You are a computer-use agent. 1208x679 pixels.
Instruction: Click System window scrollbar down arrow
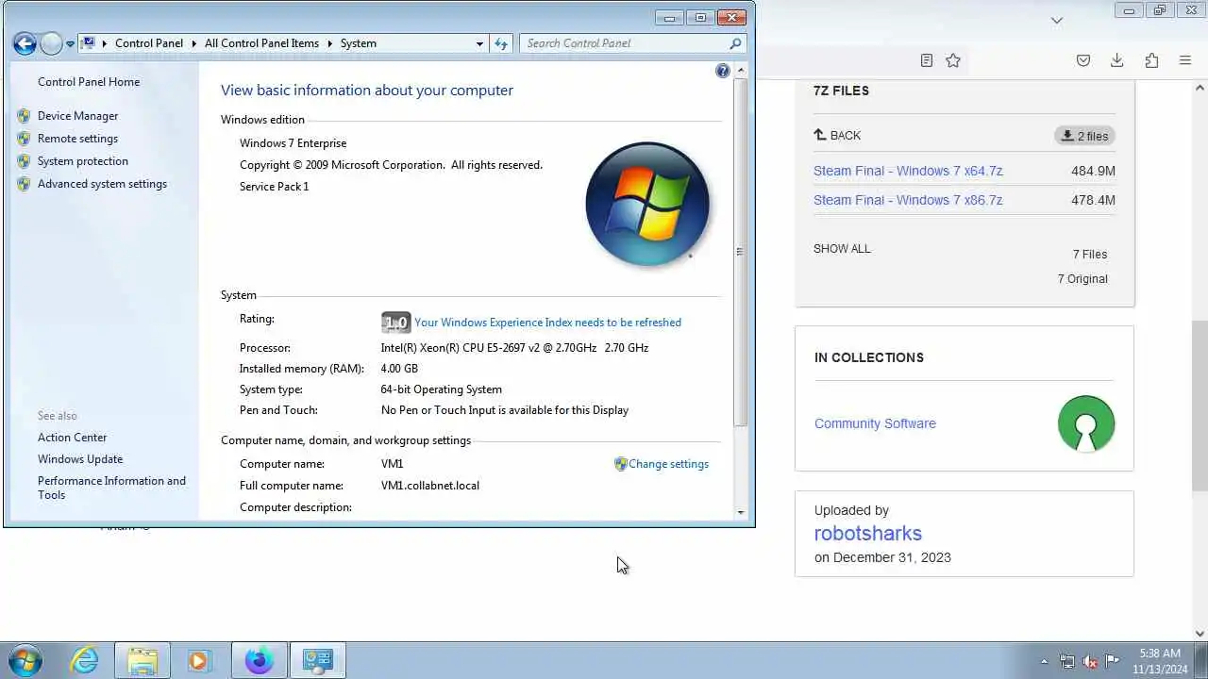coord(740,513)
